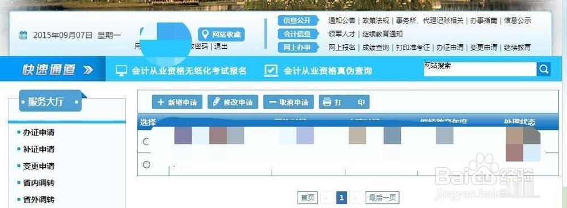This screenshot has width=567, height=208.
Task: Click the 信息公开 category tab
Action: (x=298, y=20)
